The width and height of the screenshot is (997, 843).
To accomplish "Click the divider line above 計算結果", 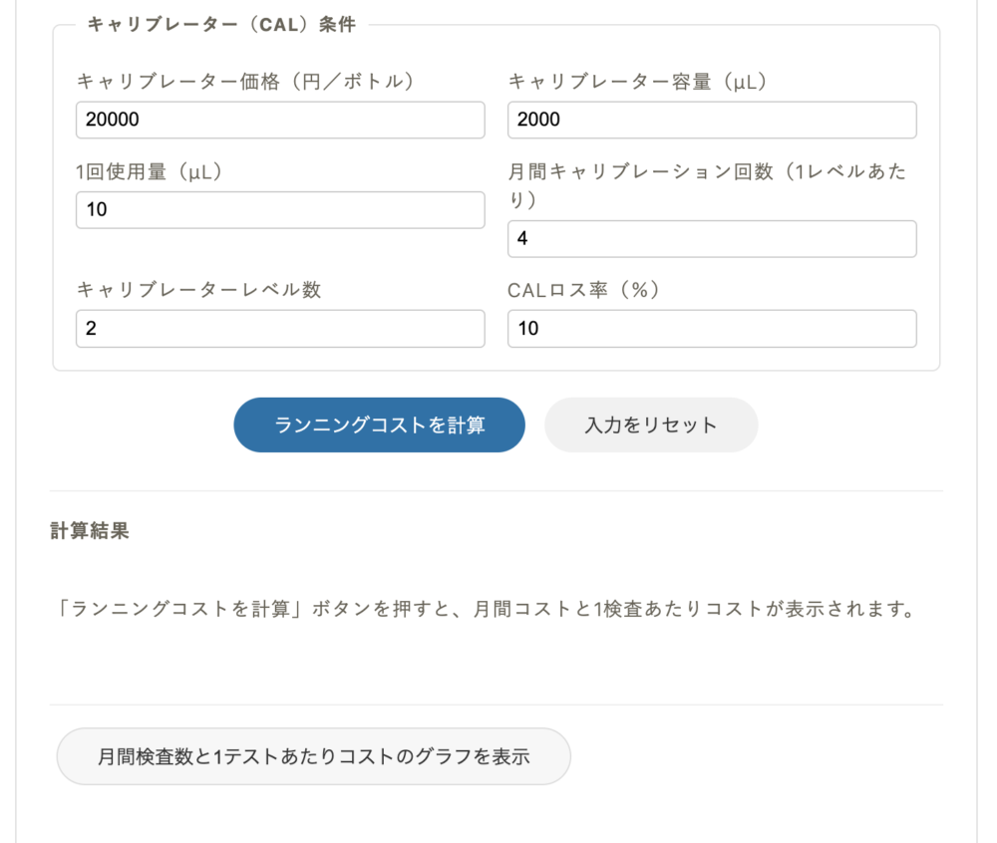I will (497, 491).
